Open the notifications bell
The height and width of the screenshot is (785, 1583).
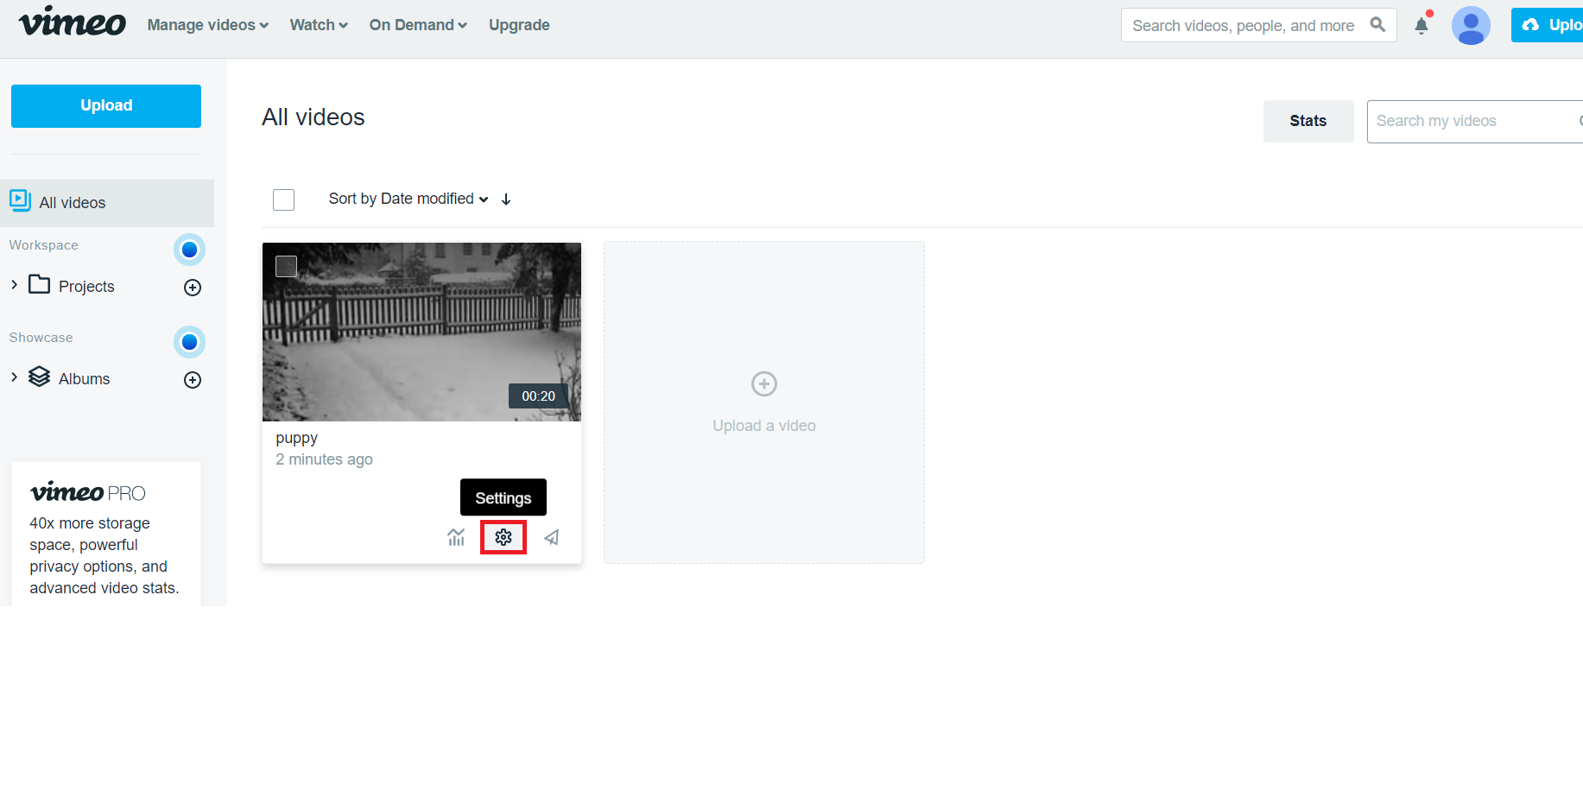coord(1422,25)
